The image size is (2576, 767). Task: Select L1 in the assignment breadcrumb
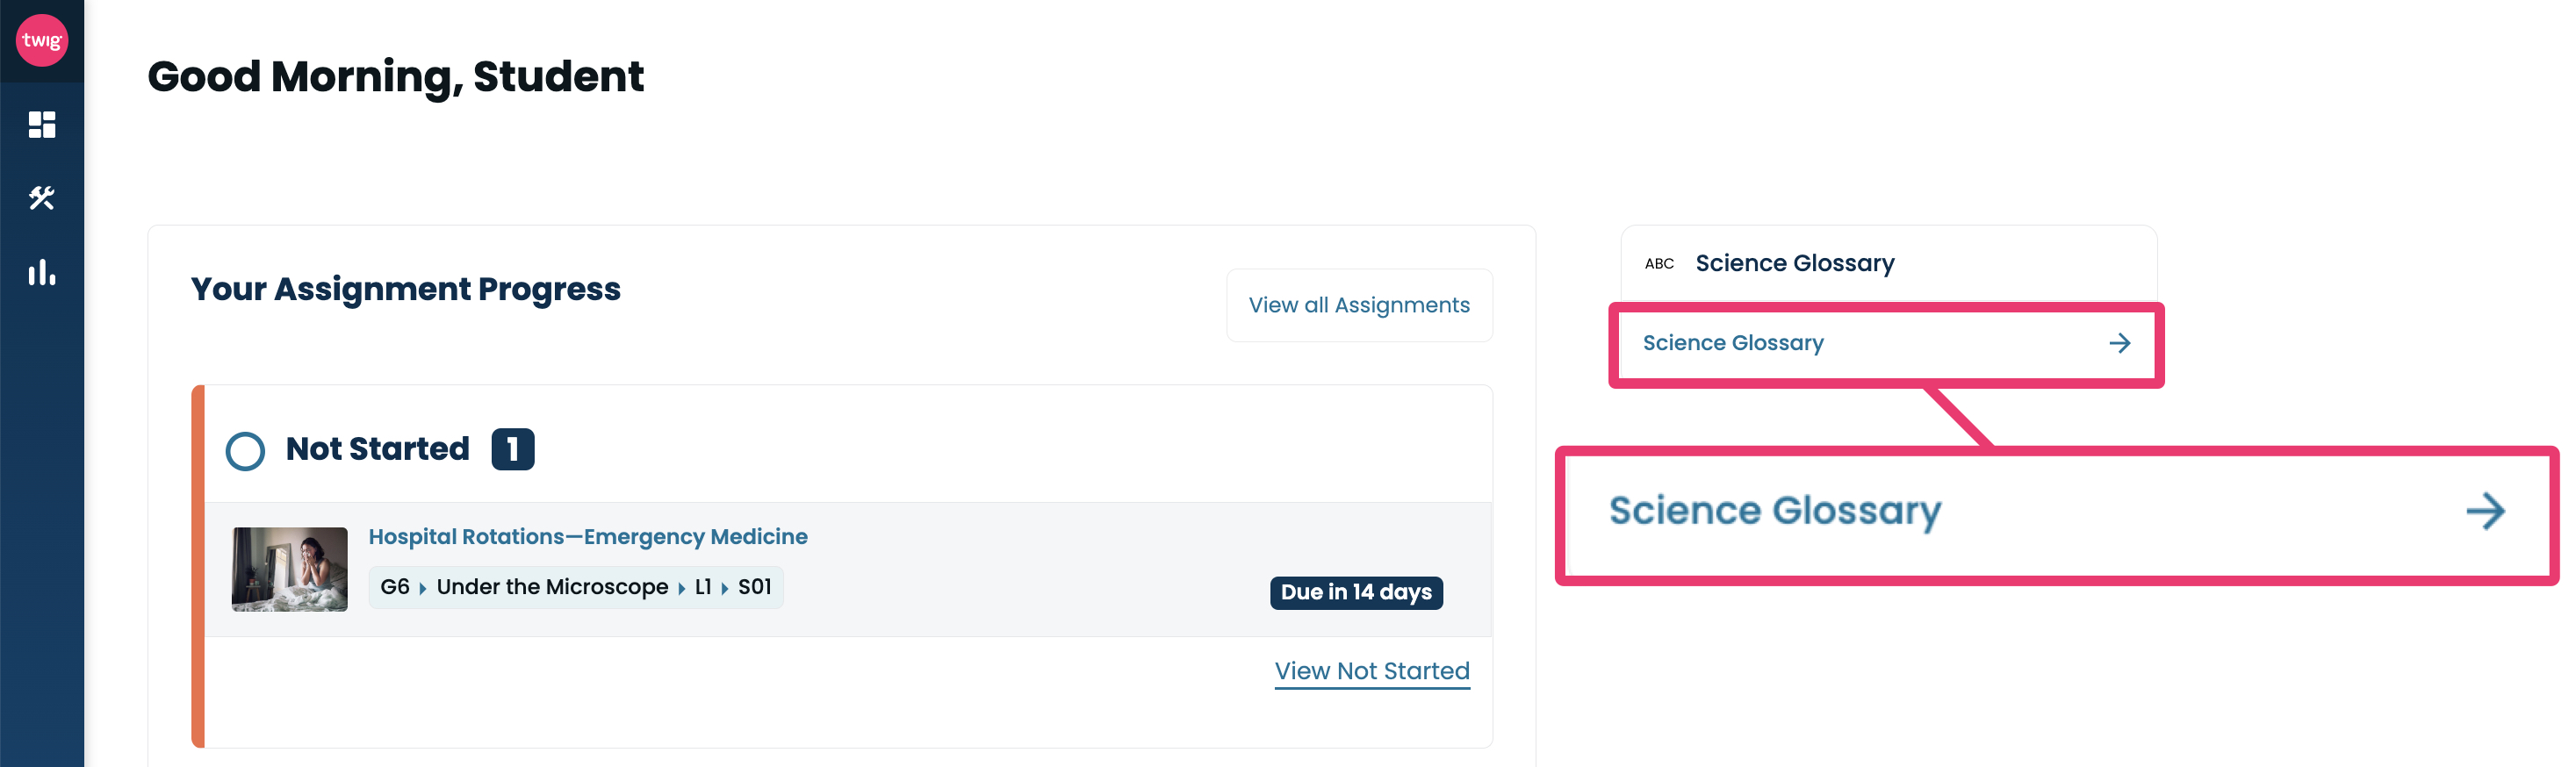pyautogui.click(x=703, y=587)
